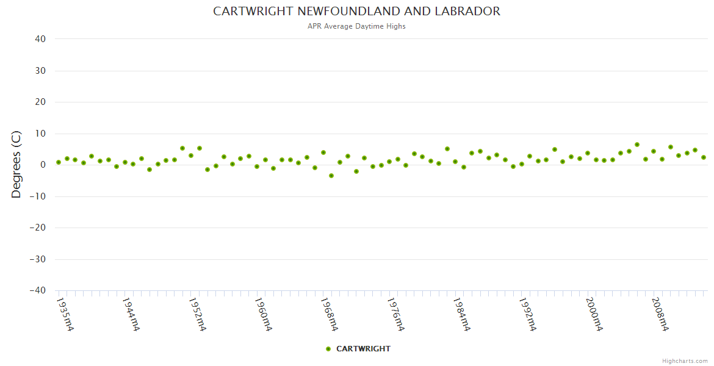The image size is (714, 366).
Task: Click the 0 label on the y-axis
Action: point(43,165)
